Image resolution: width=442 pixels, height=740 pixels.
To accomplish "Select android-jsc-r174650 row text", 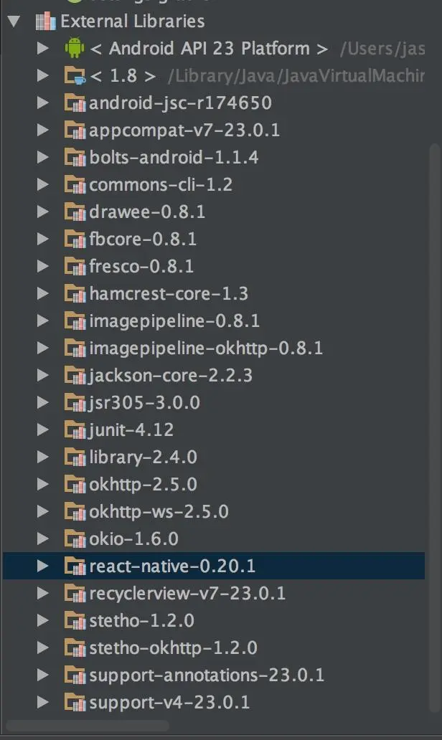I will click(180, 103).
